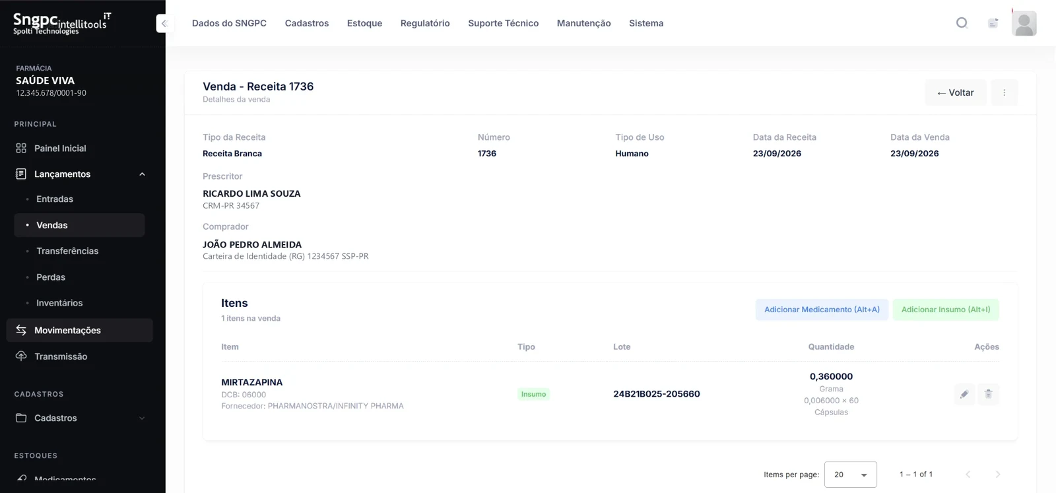Click Adicionar Medicamento (Alt+A) button

click(822, 310)
